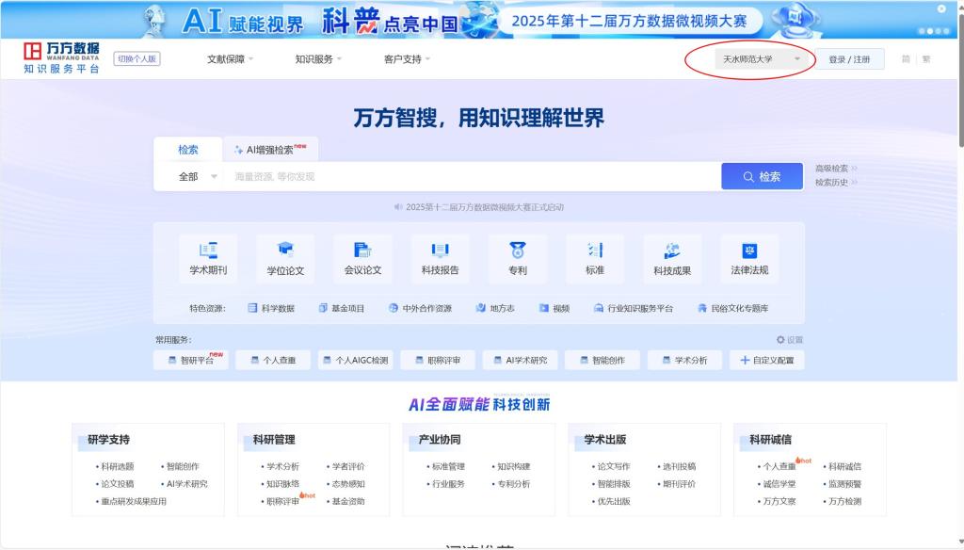Open 科研选题 under 研学支持
This screenshot has height=550, width=964.
click(117, 466)
